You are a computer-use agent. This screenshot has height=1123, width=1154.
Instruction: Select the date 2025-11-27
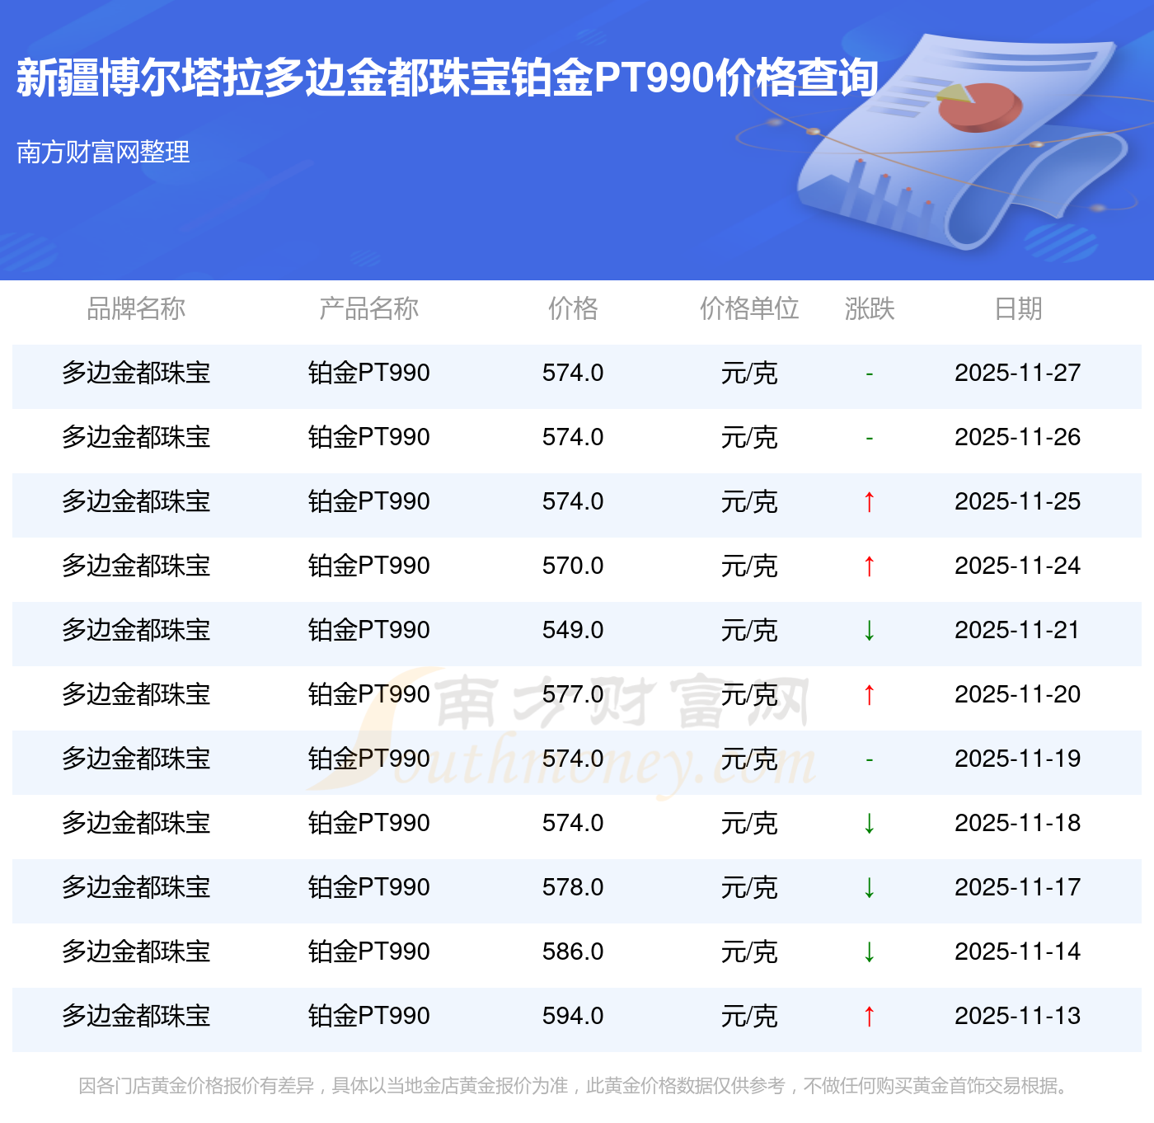(1018, 373)
